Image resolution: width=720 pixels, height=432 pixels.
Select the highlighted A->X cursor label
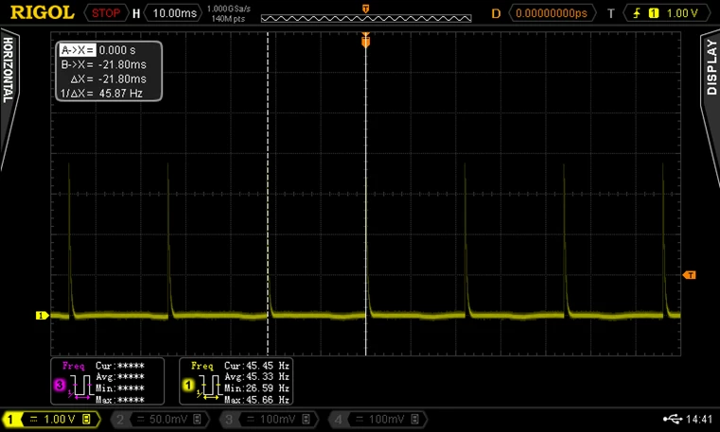(78, 50)
